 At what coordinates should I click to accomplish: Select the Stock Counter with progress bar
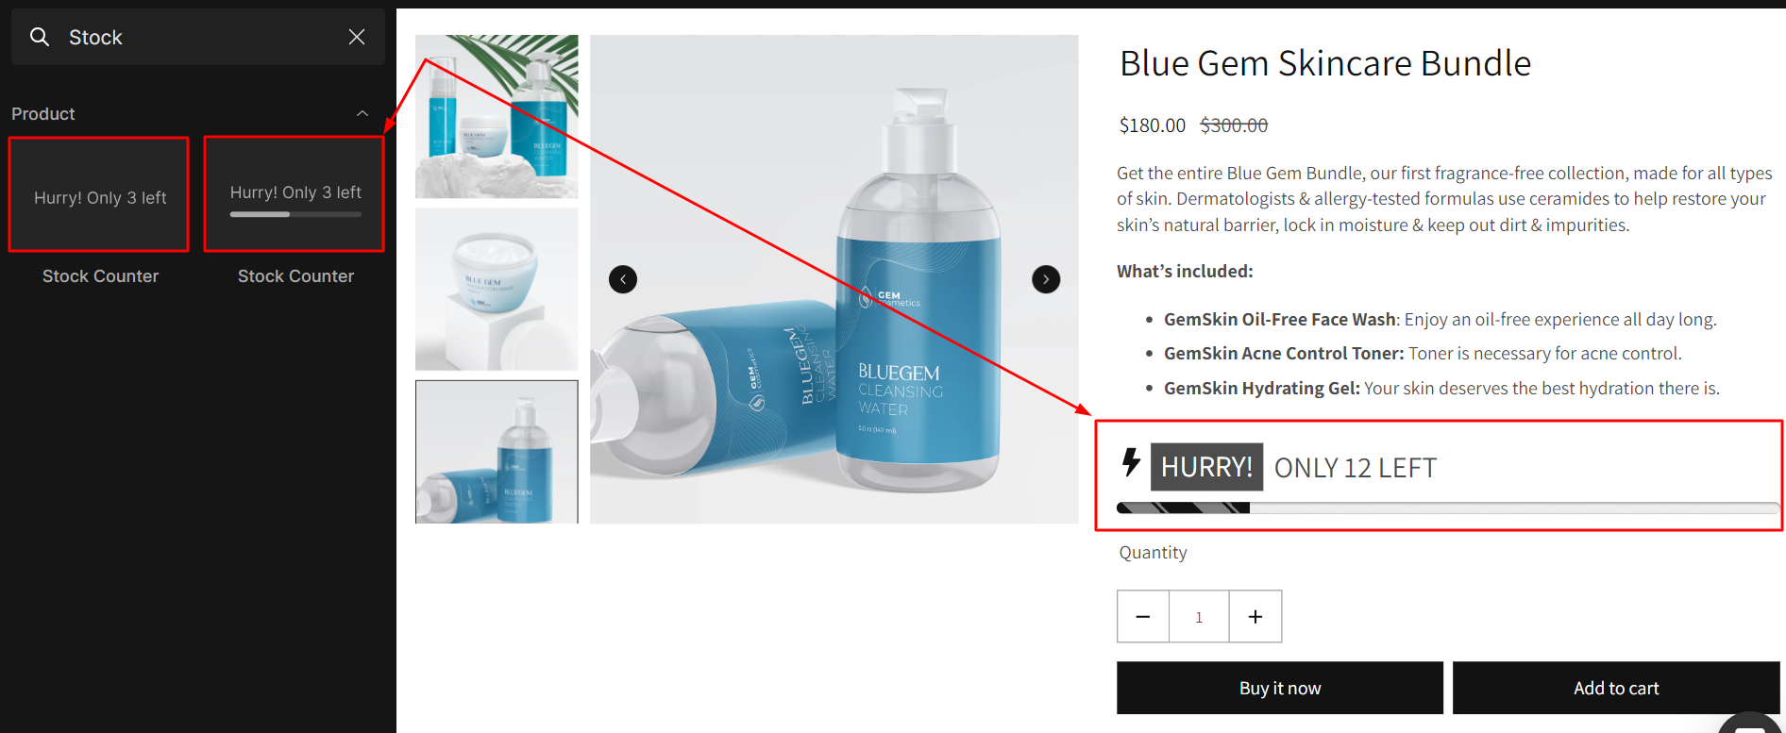coord(295,194)
